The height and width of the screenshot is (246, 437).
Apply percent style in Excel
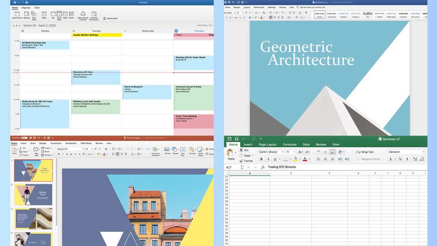[x=400, y=159]
